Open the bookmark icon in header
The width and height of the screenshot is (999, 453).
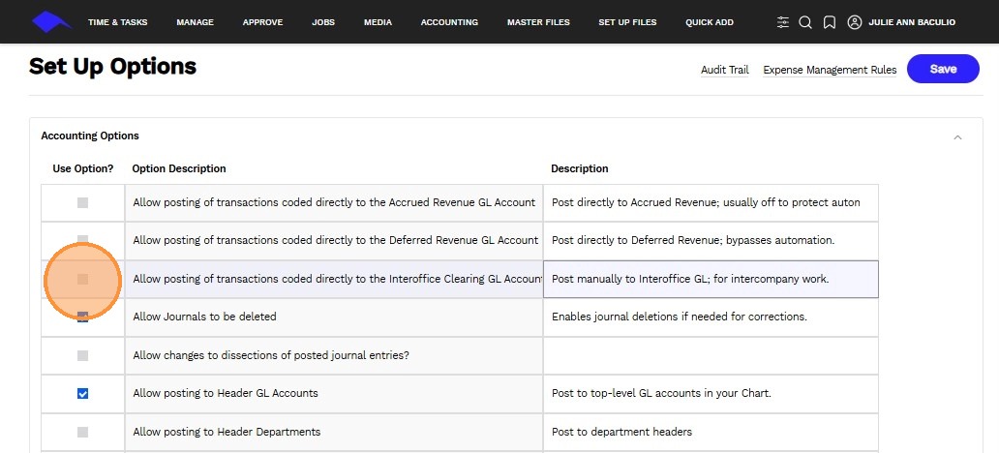point(830,22)
